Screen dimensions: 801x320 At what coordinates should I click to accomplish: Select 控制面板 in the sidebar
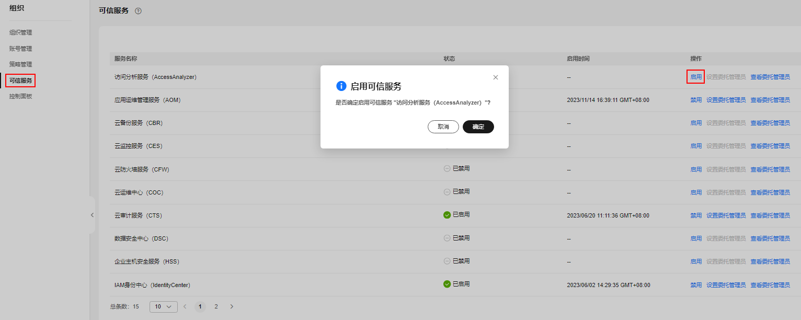[x=21, y=96]
